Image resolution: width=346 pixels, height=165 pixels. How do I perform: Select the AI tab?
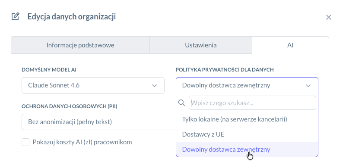click(290, 45)
